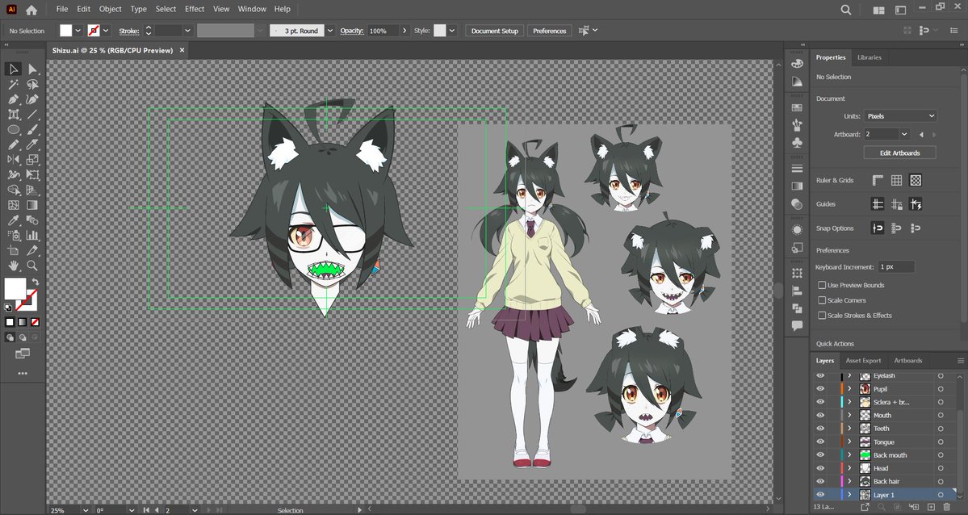
Task: Open the Color panel palette icon
Action: [797, 64]
